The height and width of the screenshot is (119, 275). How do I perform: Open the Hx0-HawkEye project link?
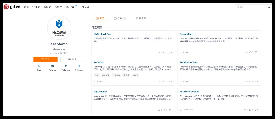[x=102, y=34]
